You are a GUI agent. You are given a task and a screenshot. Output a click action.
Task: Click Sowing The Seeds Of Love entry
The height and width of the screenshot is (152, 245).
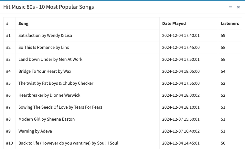(60, 107)
